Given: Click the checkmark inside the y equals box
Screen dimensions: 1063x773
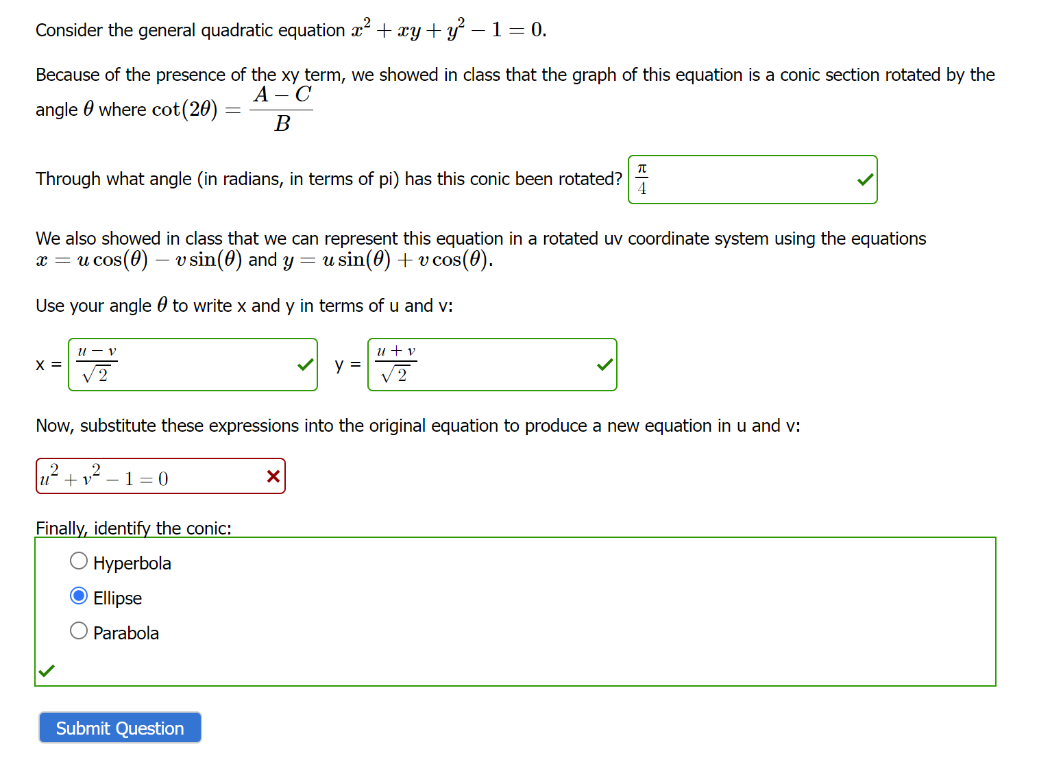Looking at the screenshot, I should [604, 364].
